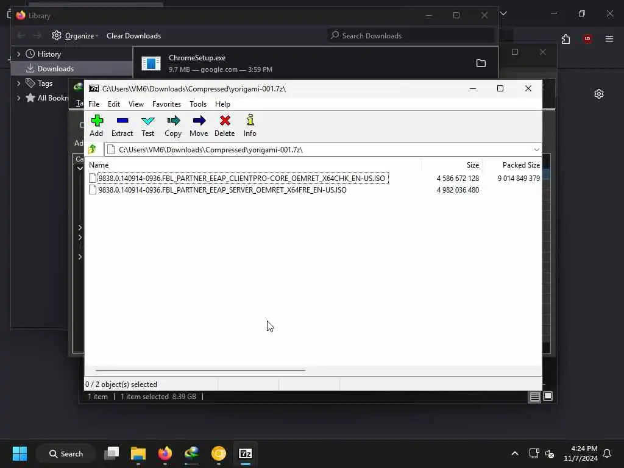
Task: Open the Windows Start menu
Action: (19, 453)
